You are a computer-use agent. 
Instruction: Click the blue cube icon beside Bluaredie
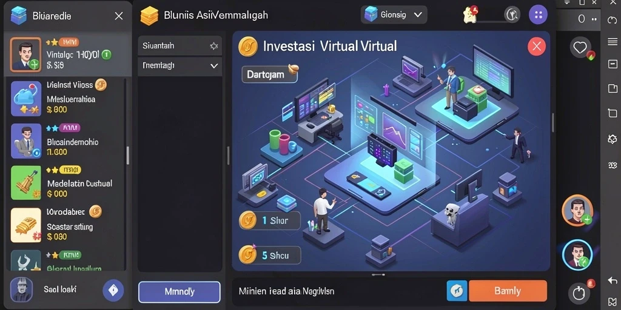(x=18, y=16)
